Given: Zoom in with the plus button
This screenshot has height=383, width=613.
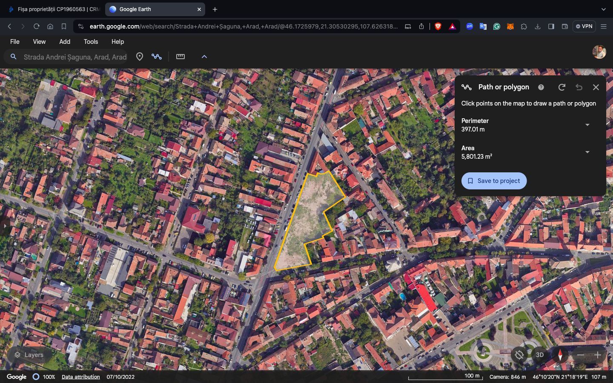Looking at the screenshot, I should (598, 354).
